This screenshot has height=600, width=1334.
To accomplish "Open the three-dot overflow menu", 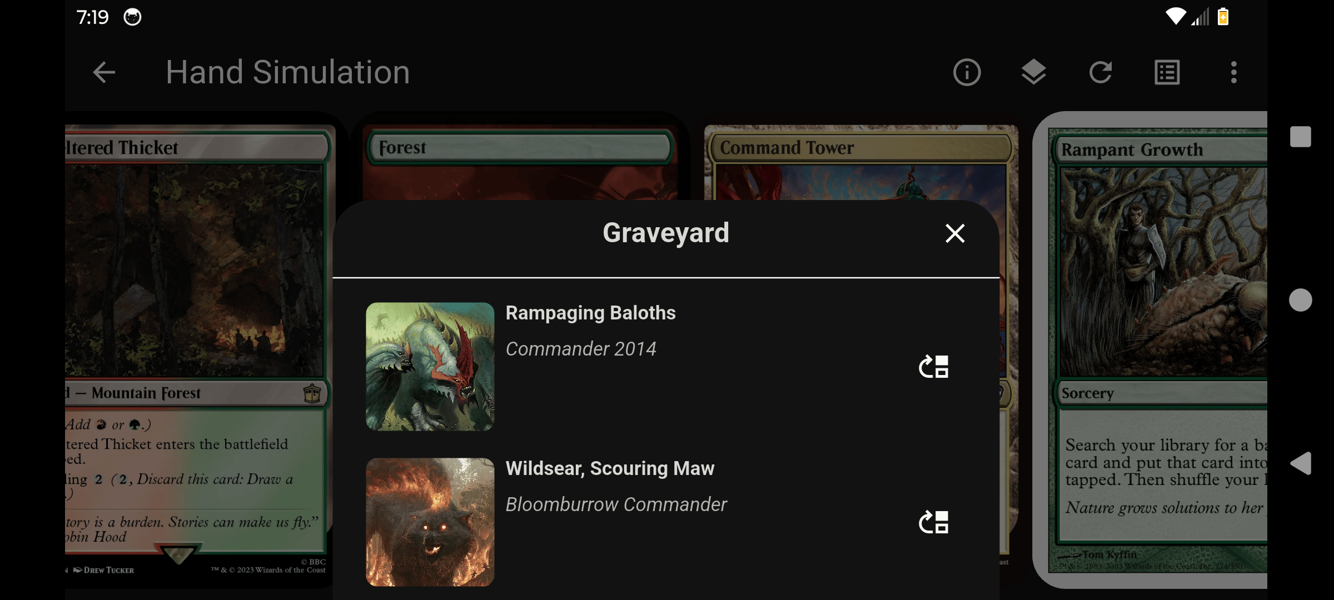I will [x=1234, y=72].
